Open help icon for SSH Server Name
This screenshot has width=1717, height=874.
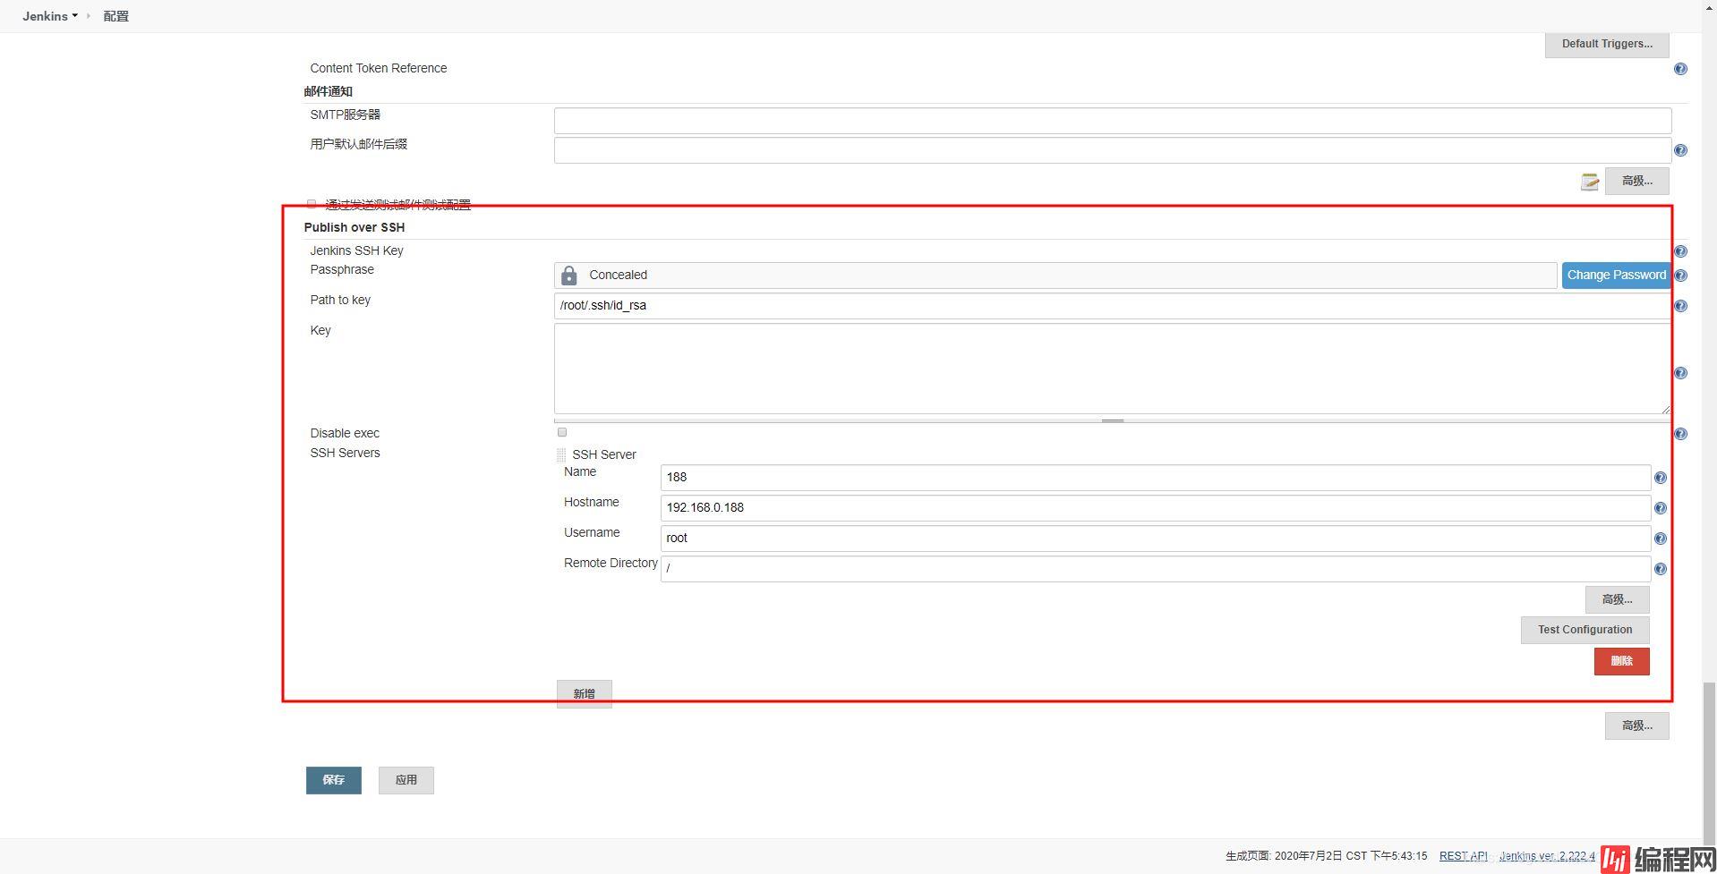[1660, 478]
